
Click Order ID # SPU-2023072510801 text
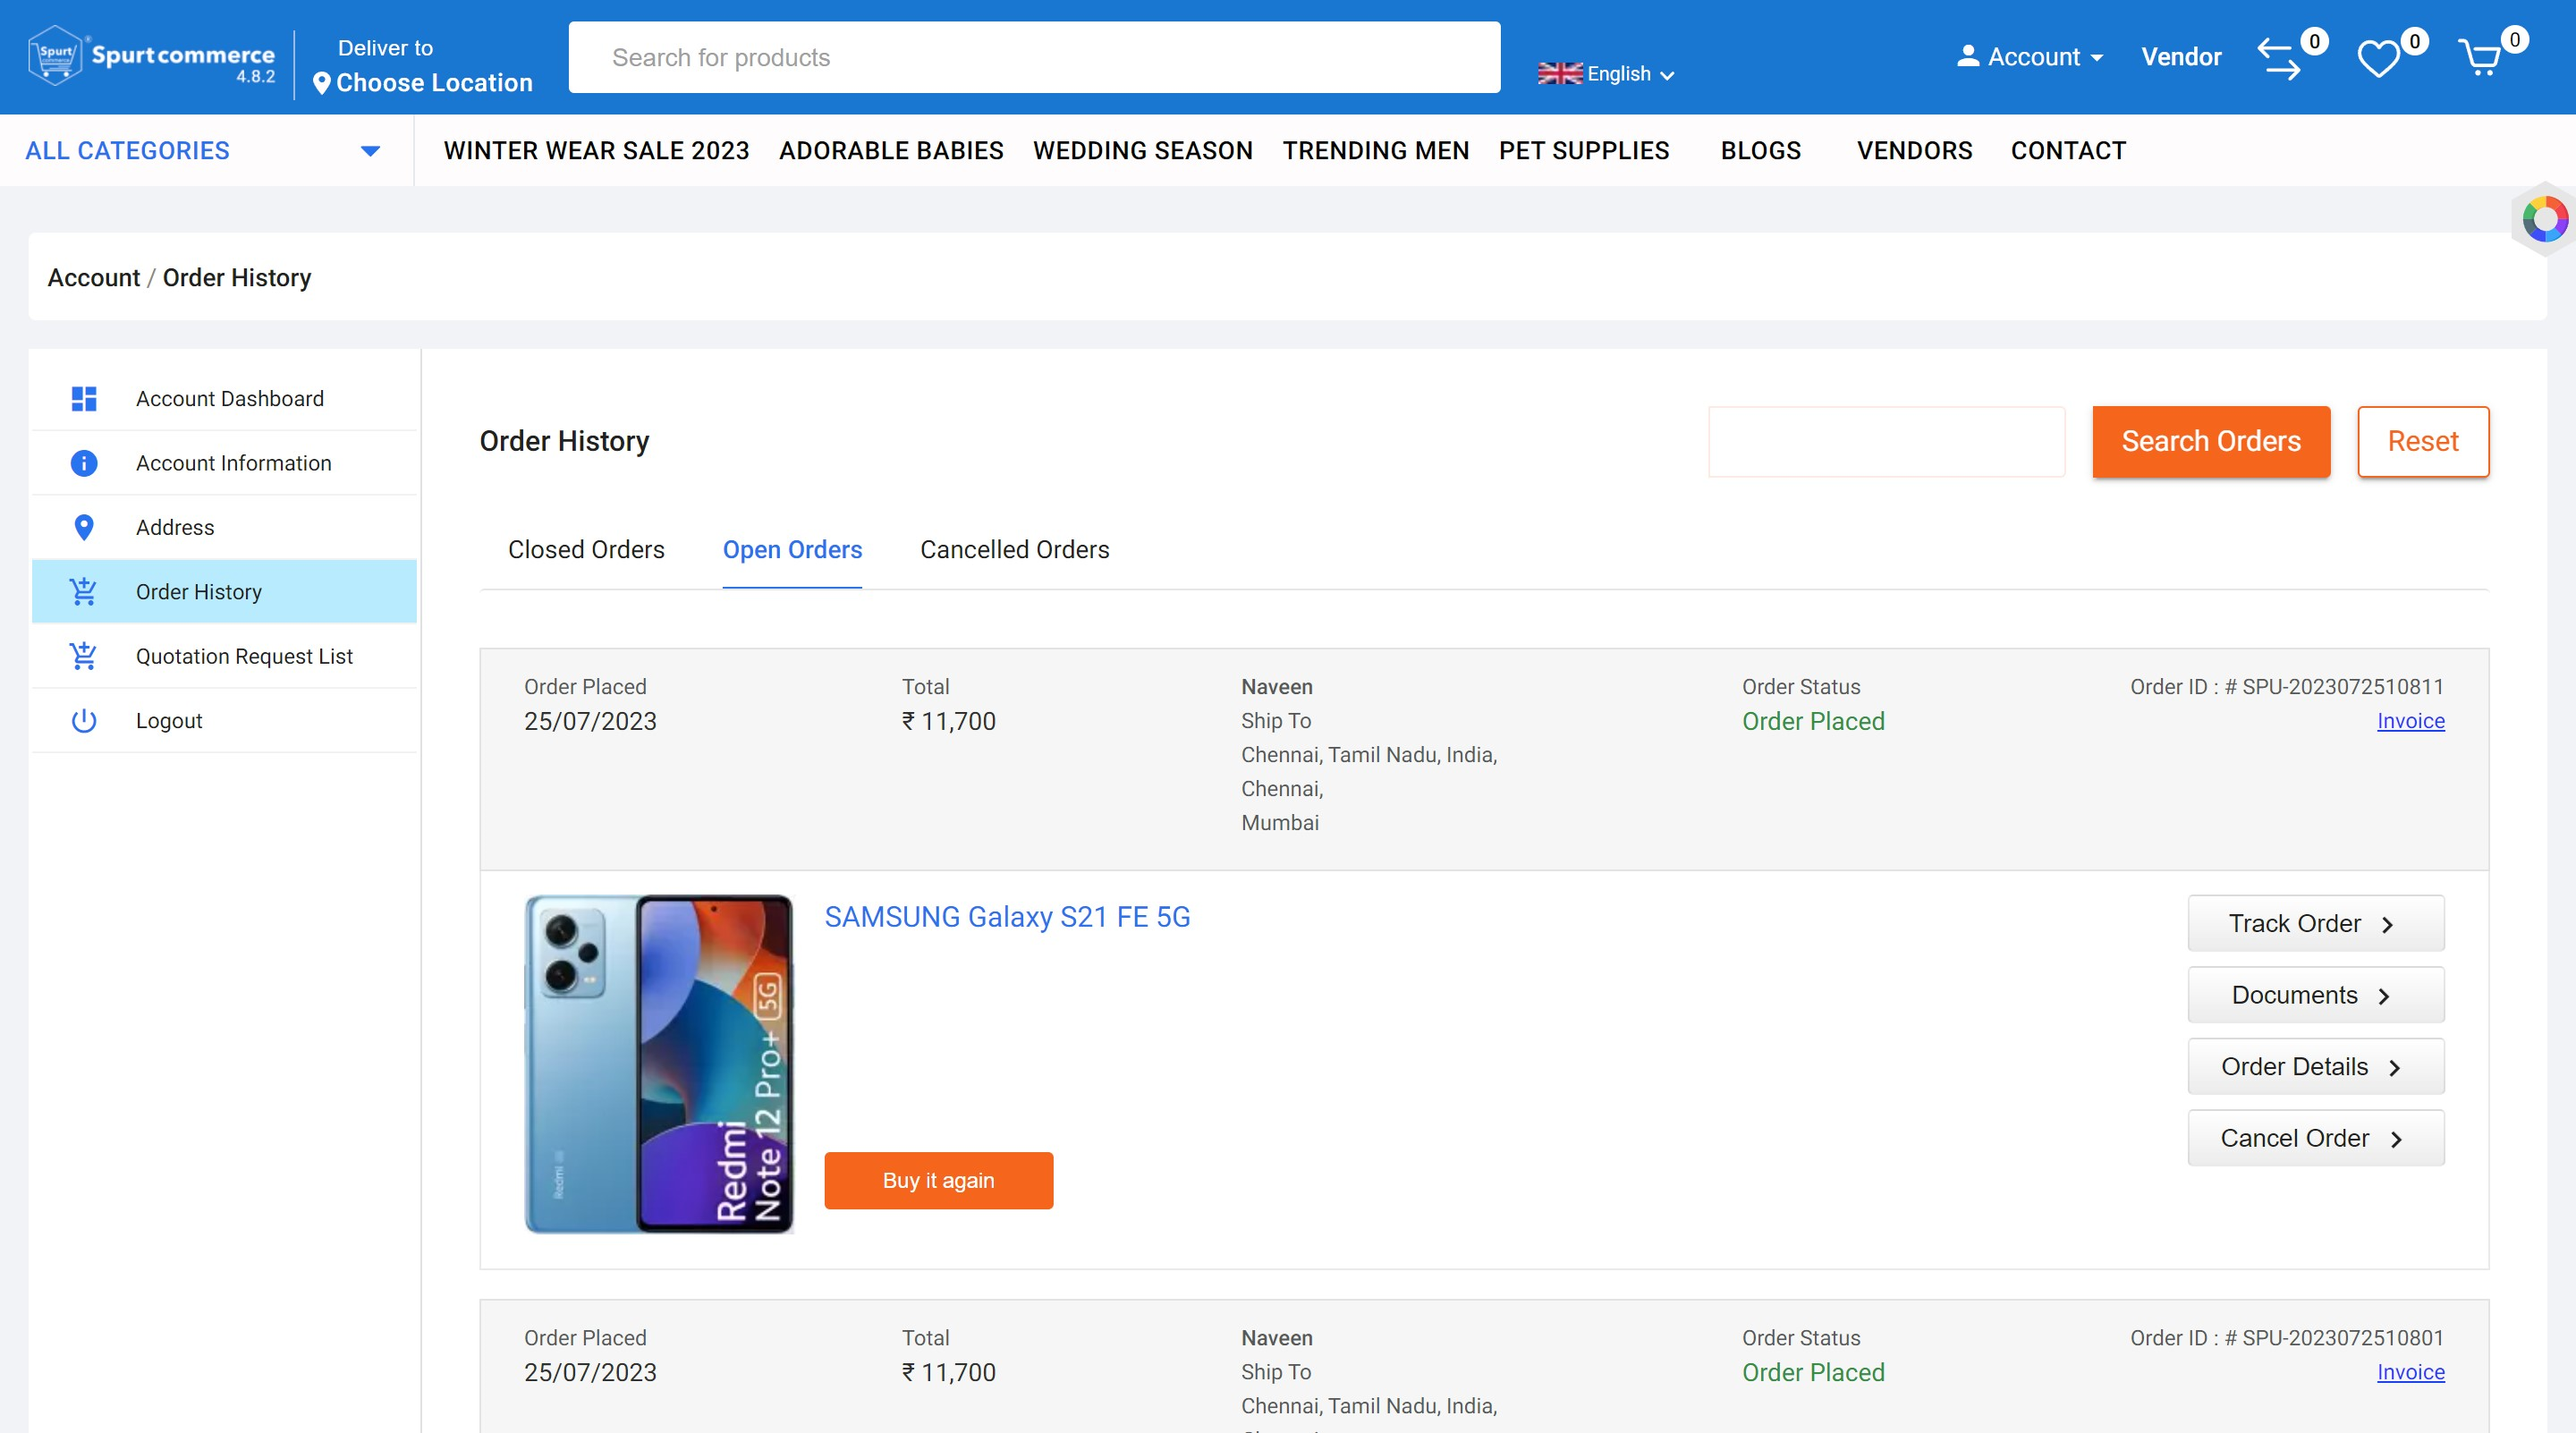(2287, 1338)
